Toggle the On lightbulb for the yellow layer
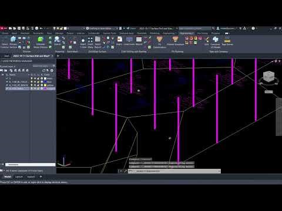282x211 pixels. click(x=32, y=85)
